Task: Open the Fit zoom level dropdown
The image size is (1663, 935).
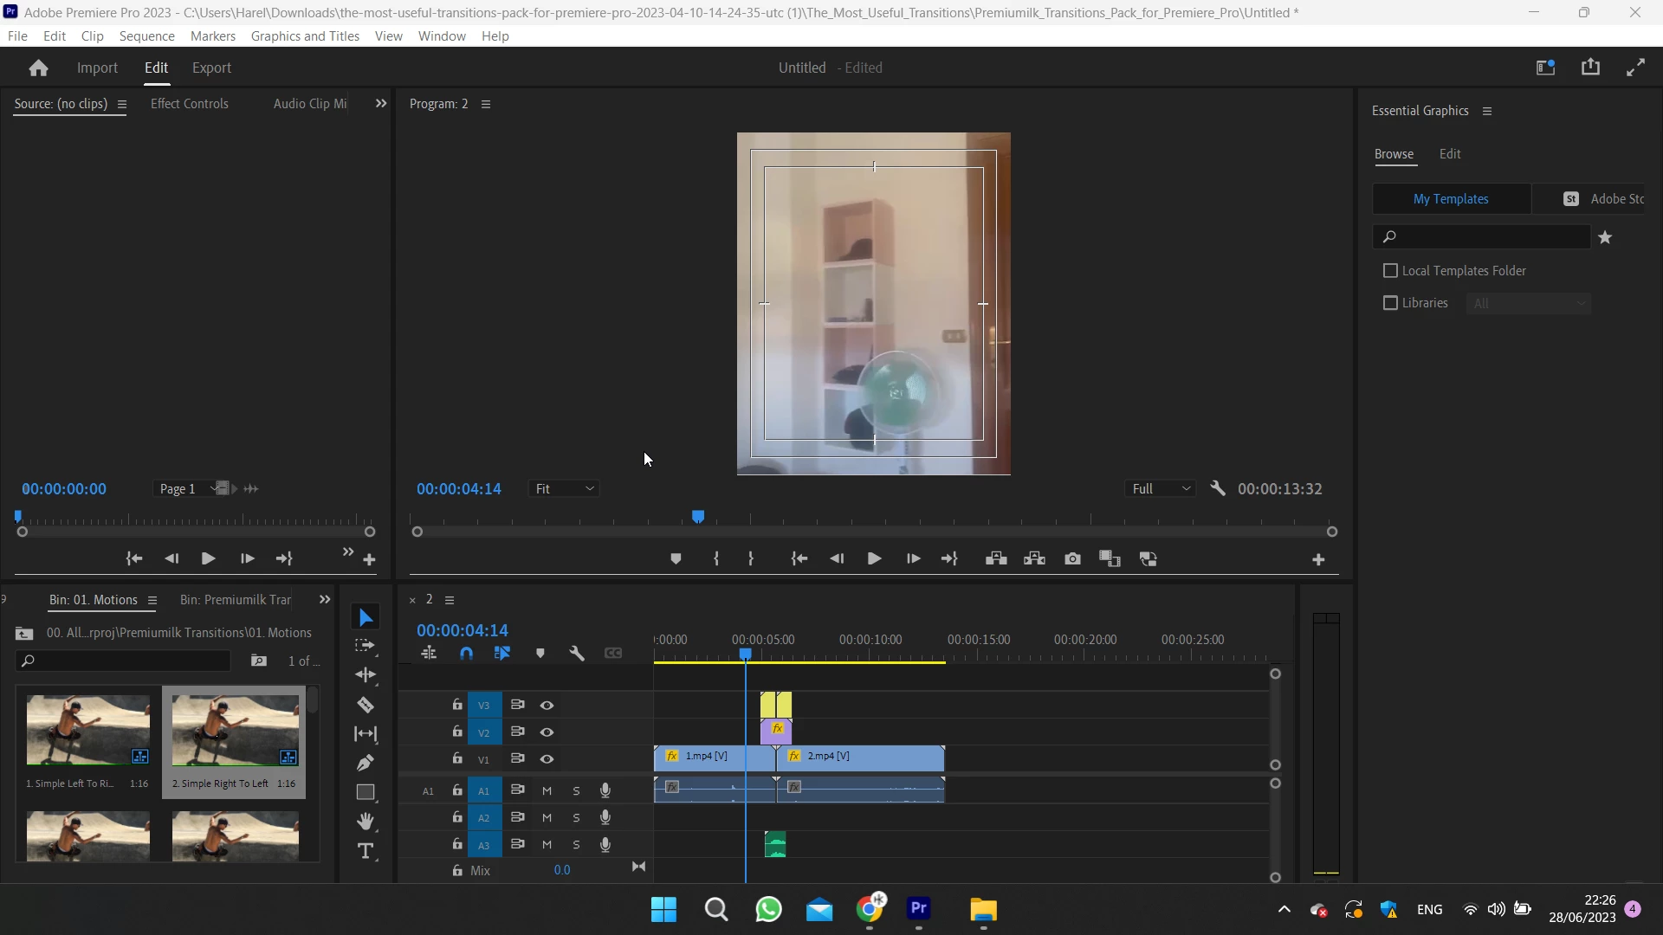Action: [564, 489]
